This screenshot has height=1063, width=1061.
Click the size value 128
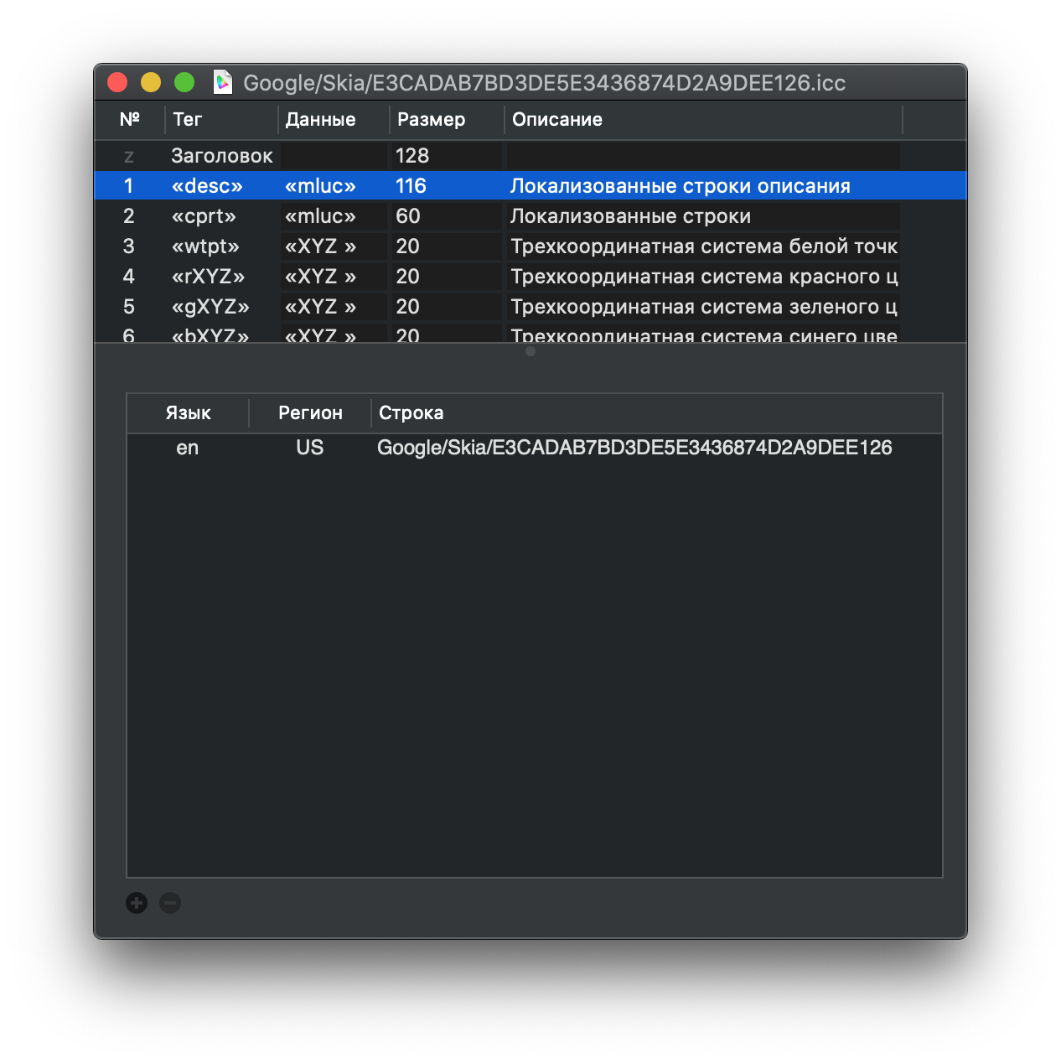[412, 156]
